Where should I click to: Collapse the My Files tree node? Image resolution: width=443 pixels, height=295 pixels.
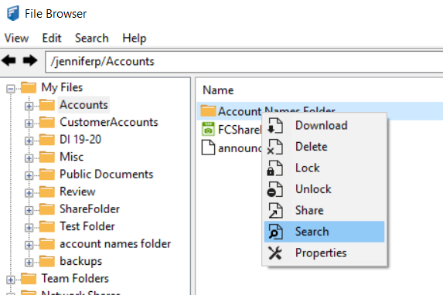click(x=11, y=89)
